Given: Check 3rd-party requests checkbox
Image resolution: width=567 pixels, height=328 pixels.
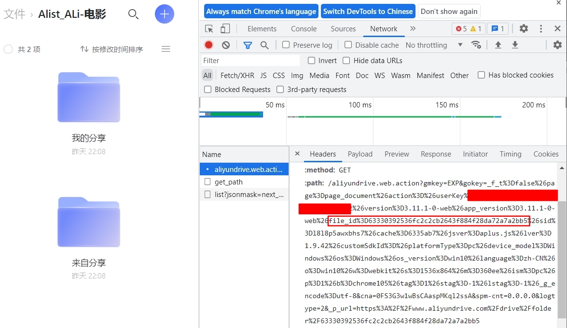Looking at the screenshot, I should (x=280, y=90).
